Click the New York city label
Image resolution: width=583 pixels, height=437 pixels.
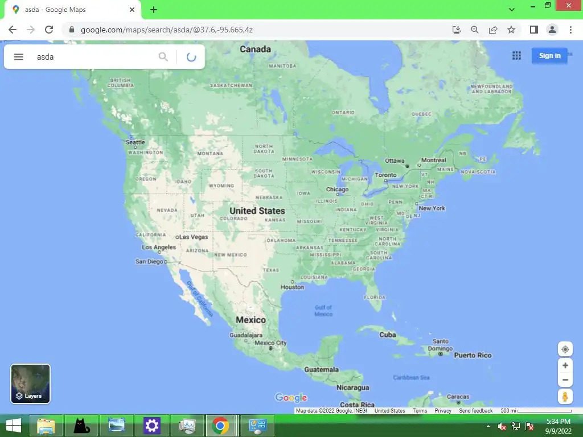[x=432, y=208]
